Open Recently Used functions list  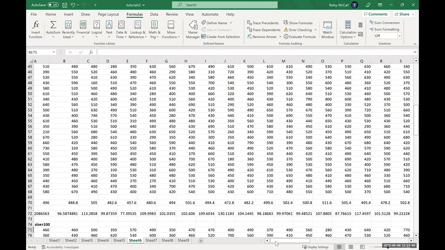pos(68,30)
